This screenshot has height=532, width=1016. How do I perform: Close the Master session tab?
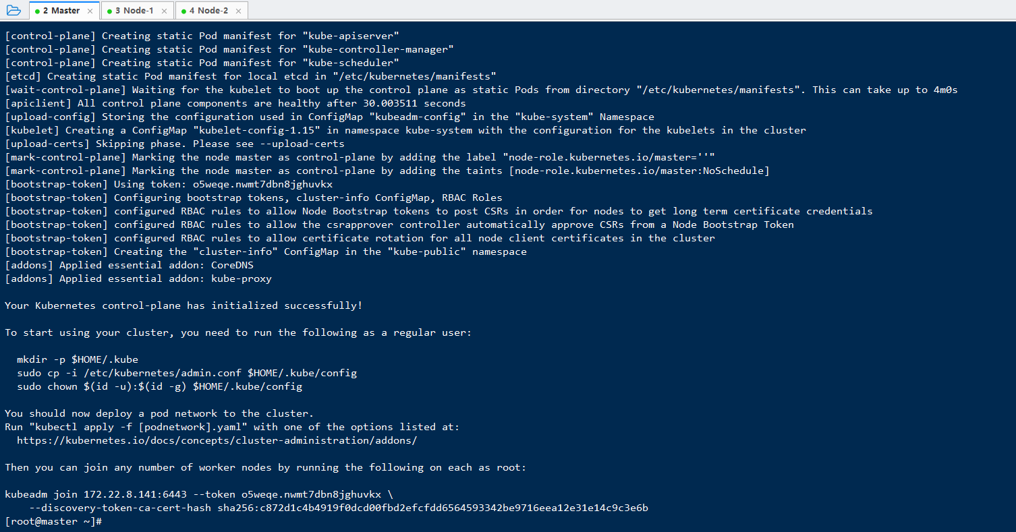pos(90,11)
